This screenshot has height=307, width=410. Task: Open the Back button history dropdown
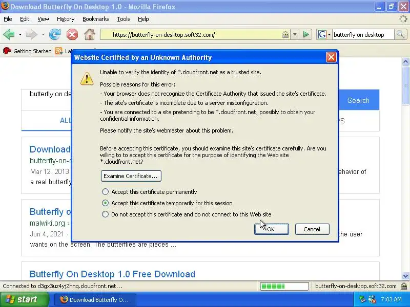click(x=20, y=34)
